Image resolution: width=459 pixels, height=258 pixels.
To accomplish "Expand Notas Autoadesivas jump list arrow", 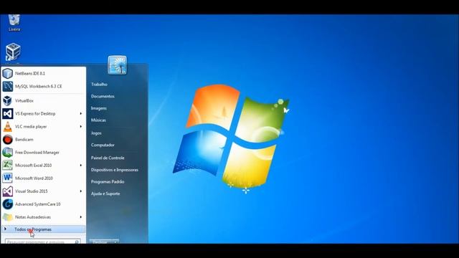I will click(81, 217).
